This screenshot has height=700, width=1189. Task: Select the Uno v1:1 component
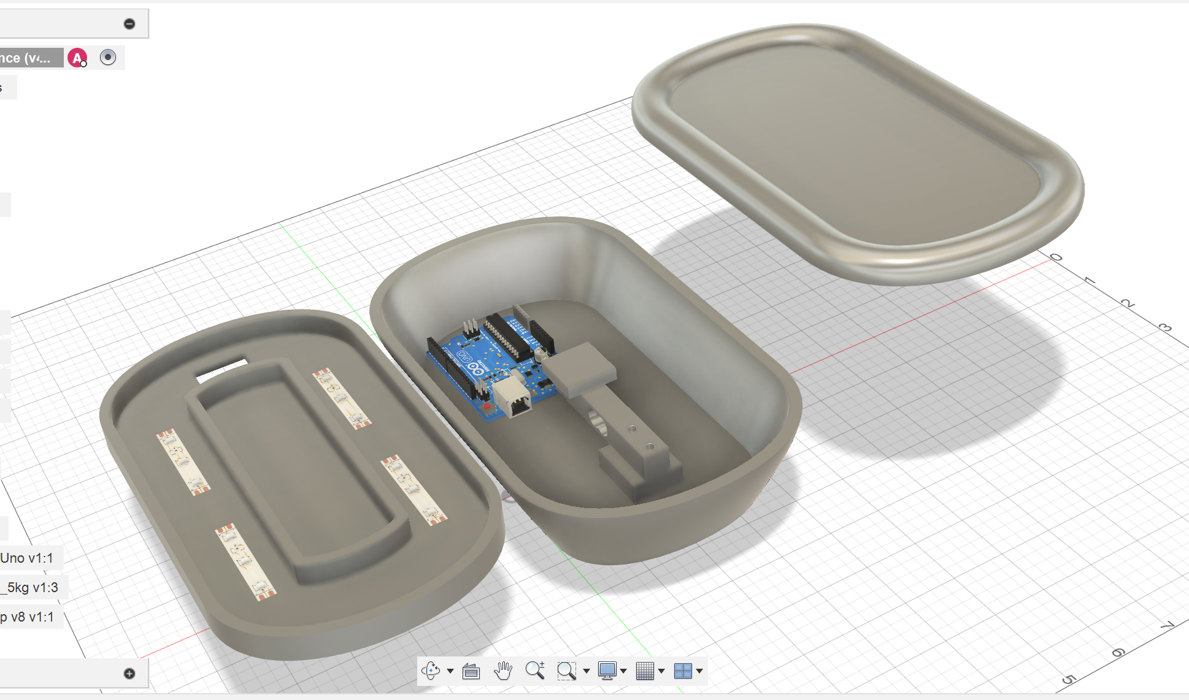pyautogui.click(x=27, y=558)
